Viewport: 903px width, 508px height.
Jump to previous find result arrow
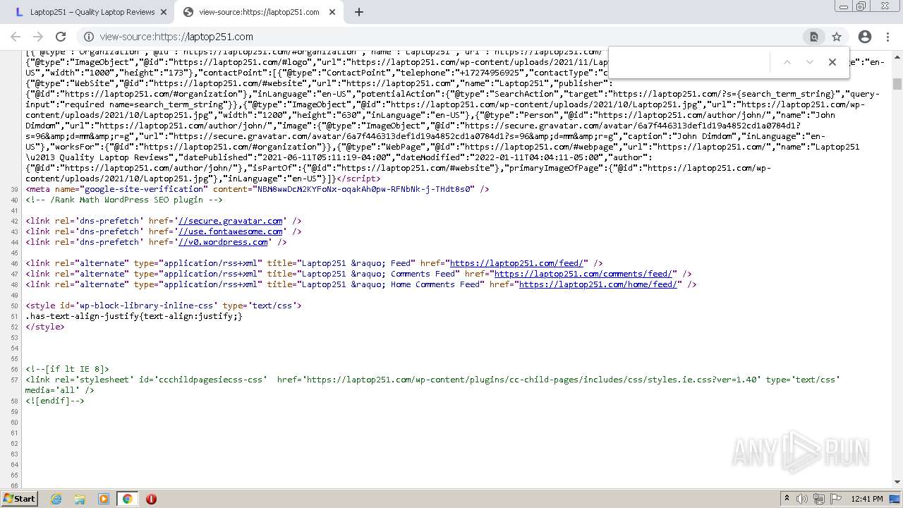(x=787, y=62)
